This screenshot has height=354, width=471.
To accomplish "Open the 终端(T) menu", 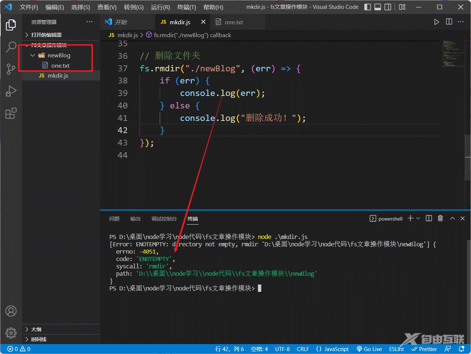I will pos(186,7).
